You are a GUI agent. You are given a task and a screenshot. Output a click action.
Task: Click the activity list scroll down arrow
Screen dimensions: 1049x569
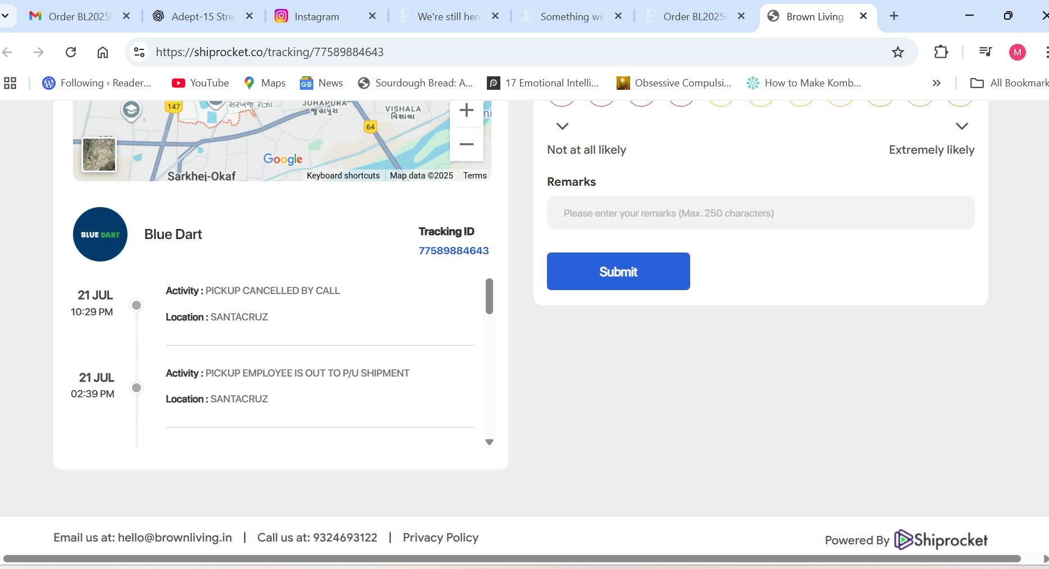489,442
